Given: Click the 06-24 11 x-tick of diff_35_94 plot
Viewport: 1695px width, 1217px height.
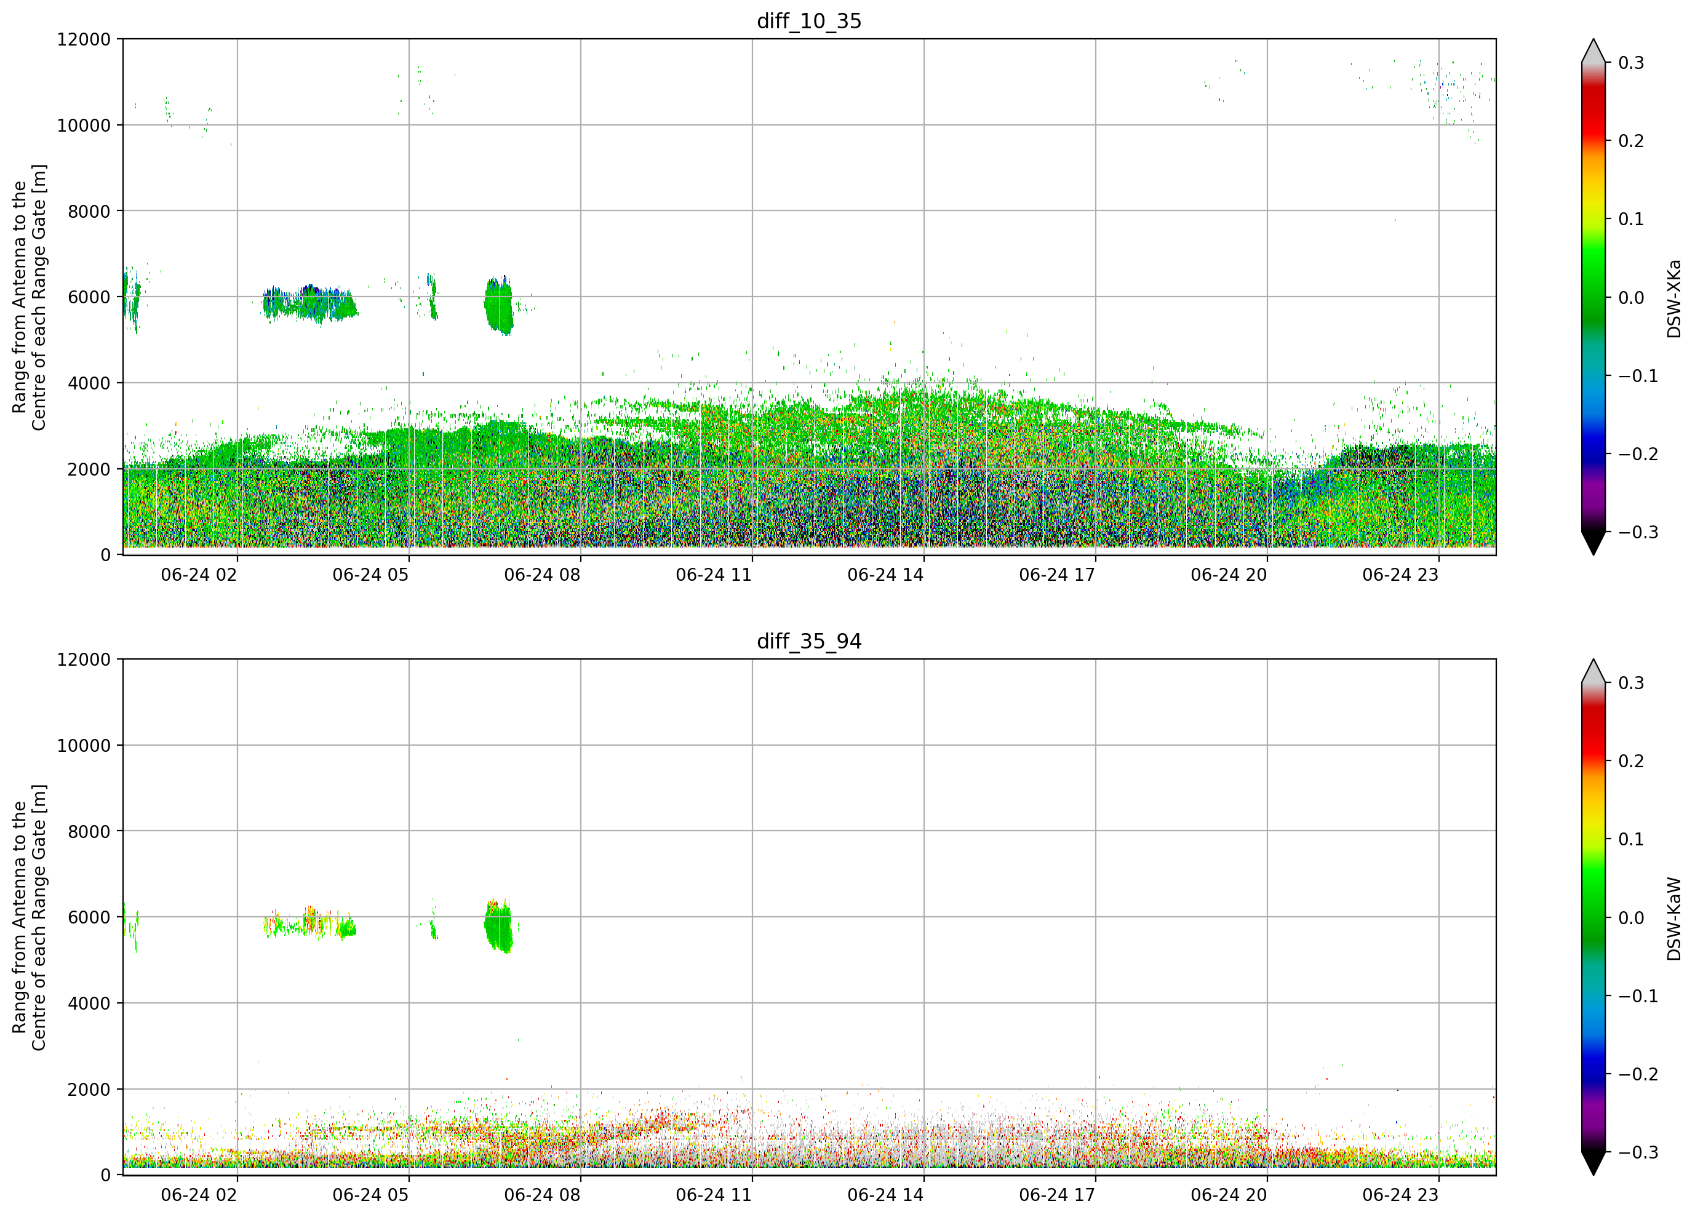Looking at the screenshot, I should point(714,1195).
